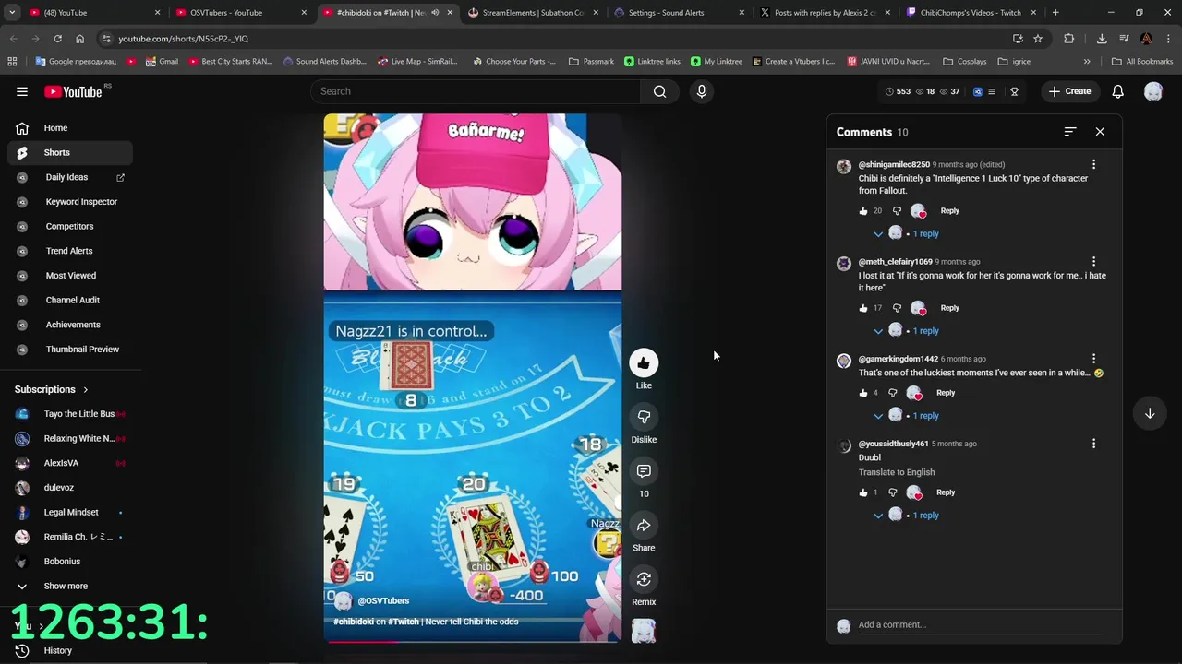Open the account avatar menu
This screenshot has height=664, width=1182.
[x=1153, y=91]
